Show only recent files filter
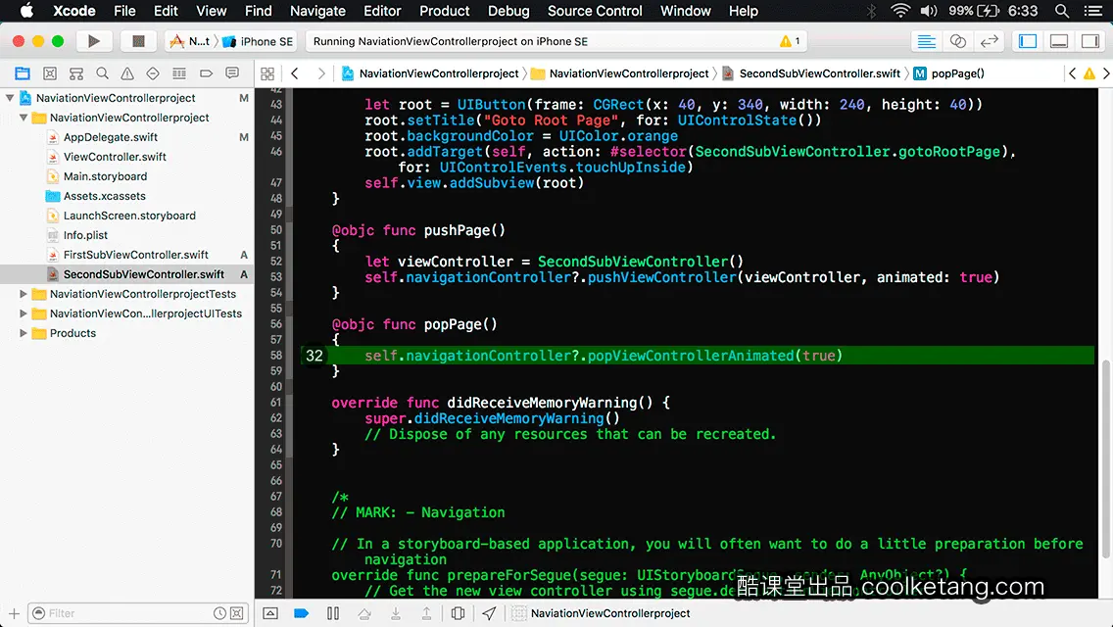 (x=220, y=613)
